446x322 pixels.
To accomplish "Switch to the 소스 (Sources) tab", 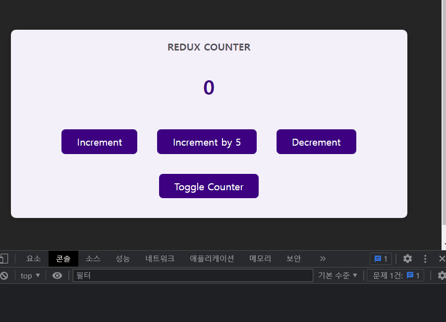I will pos(93,259).
